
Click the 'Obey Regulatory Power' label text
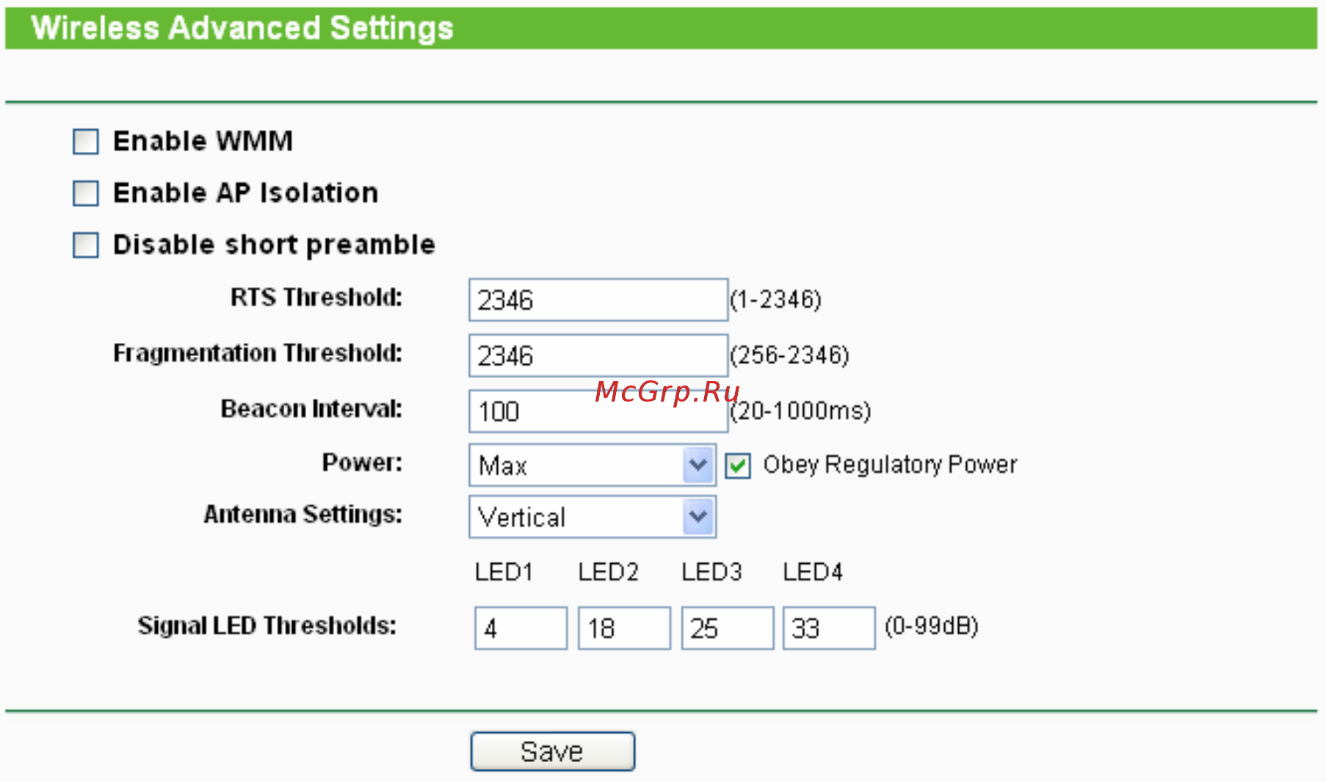pyautogui.click(x=890, y=465)
